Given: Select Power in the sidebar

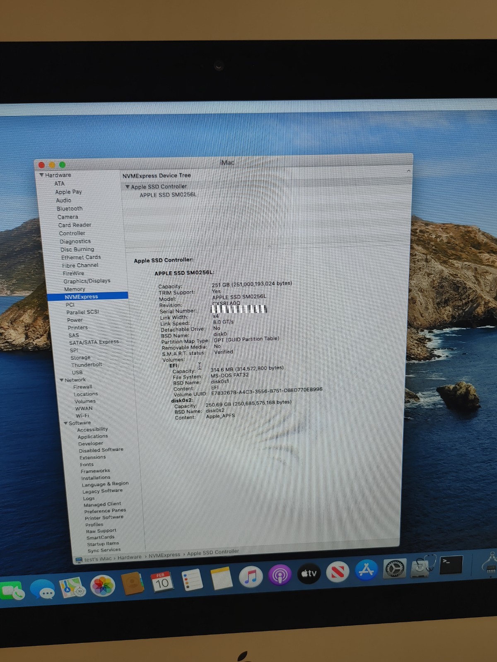Looking at the screenshot, I should coord(75,320).
